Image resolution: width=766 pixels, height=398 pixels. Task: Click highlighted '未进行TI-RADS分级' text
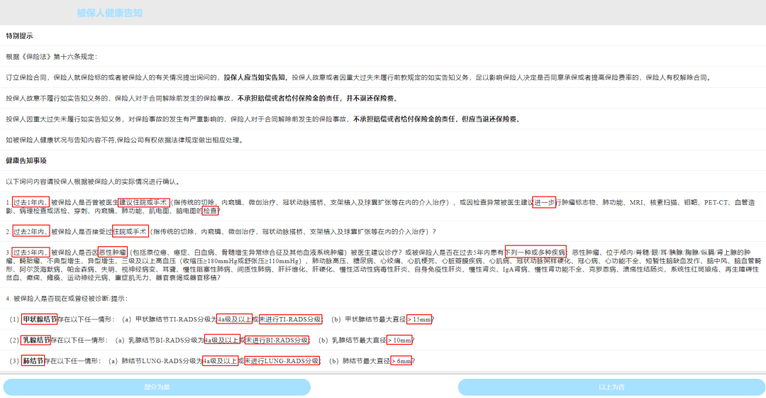(291, 319)
